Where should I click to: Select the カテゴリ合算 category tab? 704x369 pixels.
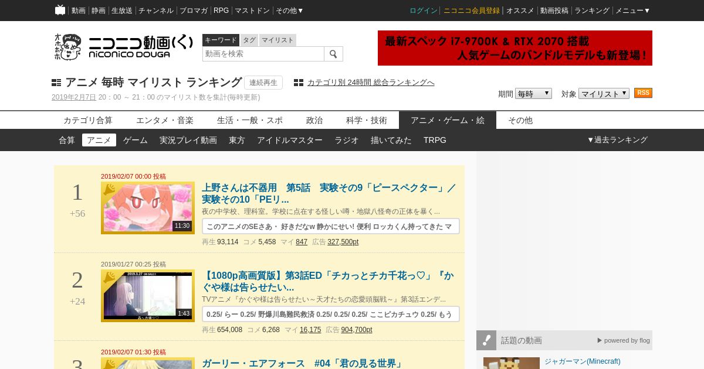[x=88, y=120]
